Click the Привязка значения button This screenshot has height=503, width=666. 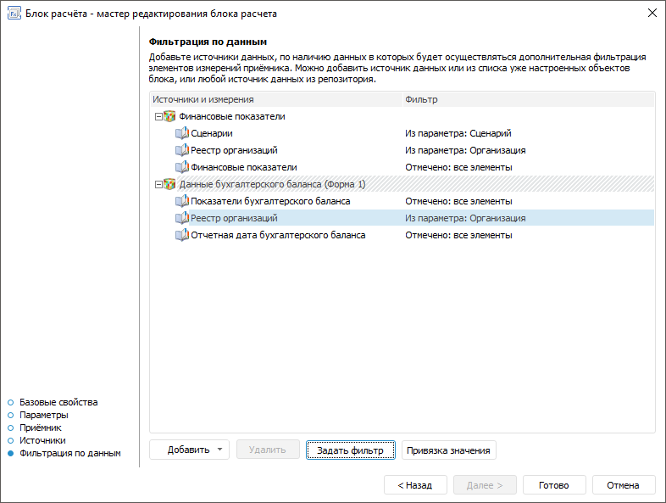(x=448, y=450)
